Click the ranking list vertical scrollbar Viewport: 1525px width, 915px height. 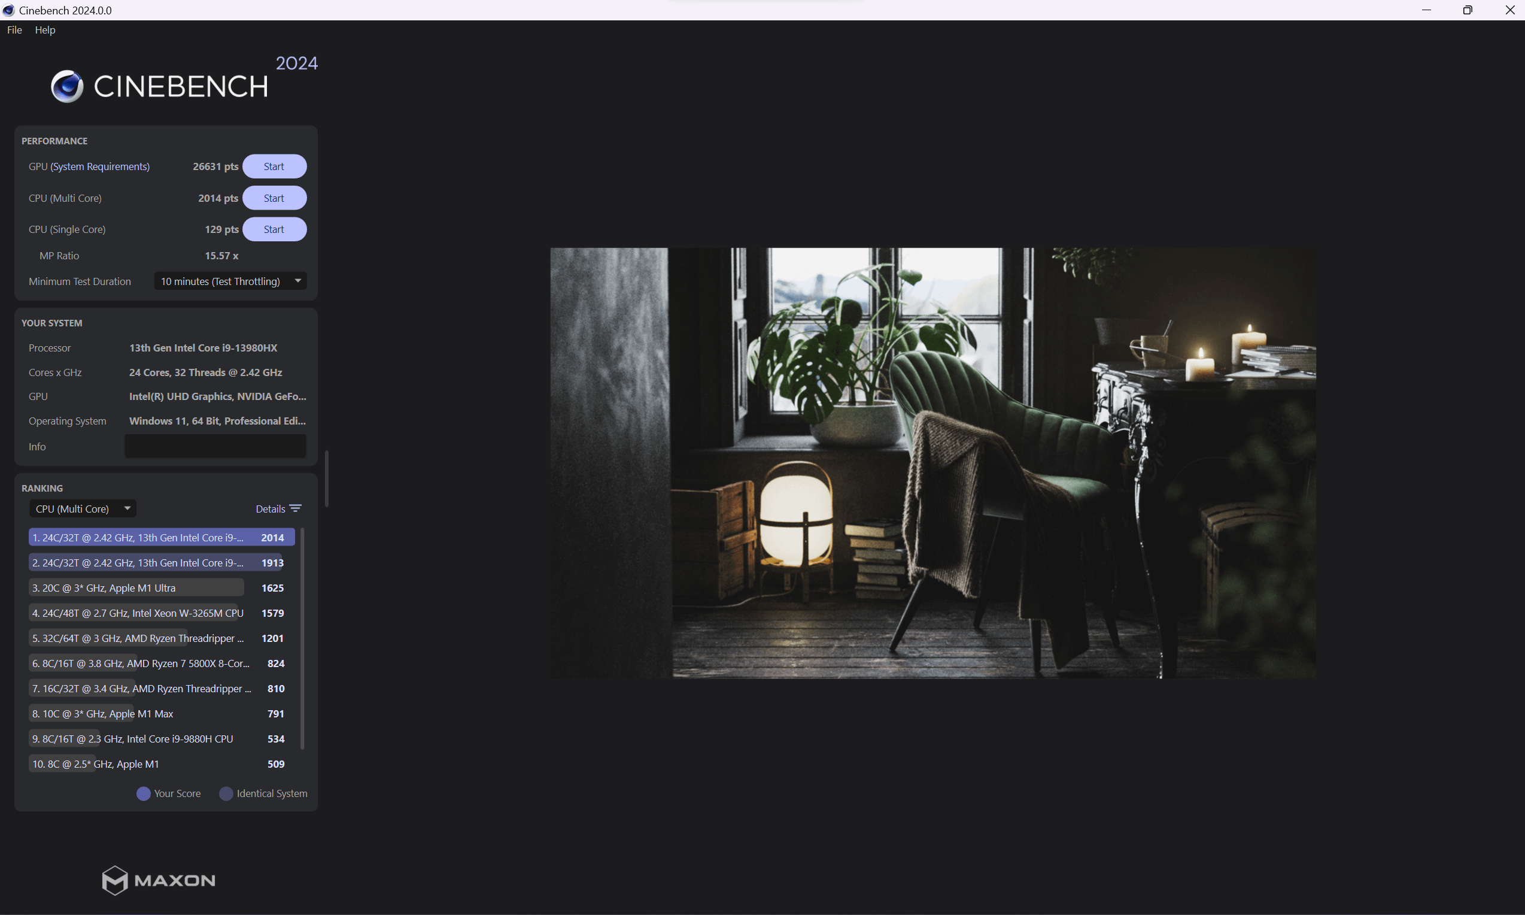point(302,639)
